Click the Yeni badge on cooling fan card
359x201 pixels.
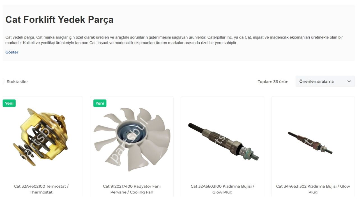click(100, 103)
